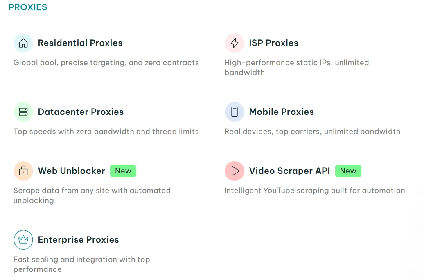
Task: Select the Datacenter Proxies server icon
Action: (23, 112)
